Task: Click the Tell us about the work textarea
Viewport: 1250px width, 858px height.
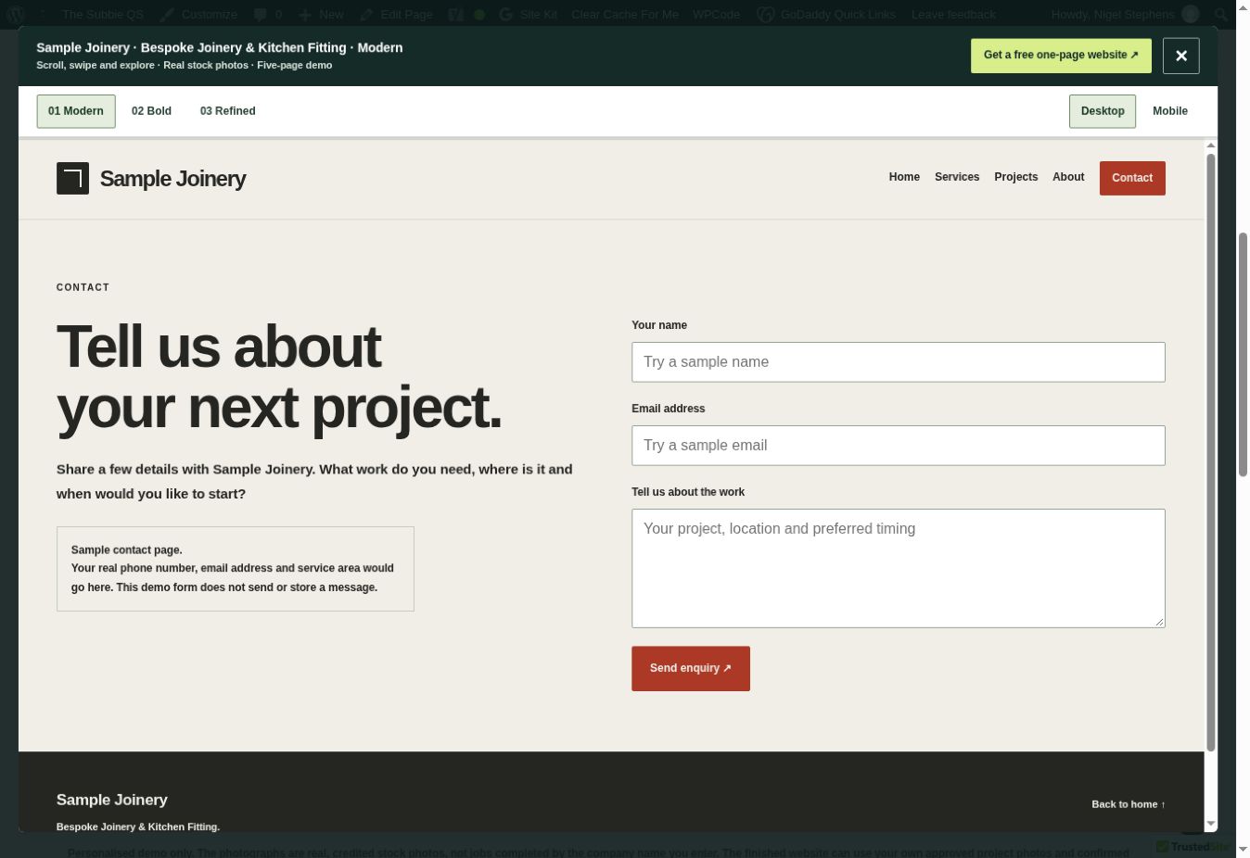Action: pyautogui.click(x=898, y=568)
